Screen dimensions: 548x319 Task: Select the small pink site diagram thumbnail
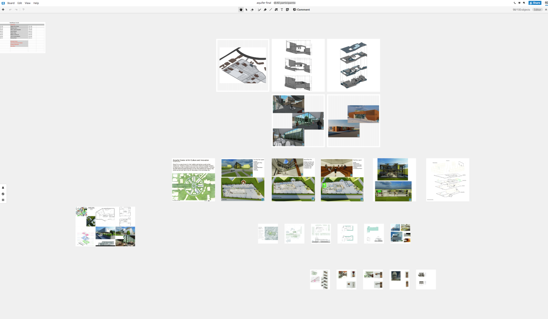pos(320,279)
